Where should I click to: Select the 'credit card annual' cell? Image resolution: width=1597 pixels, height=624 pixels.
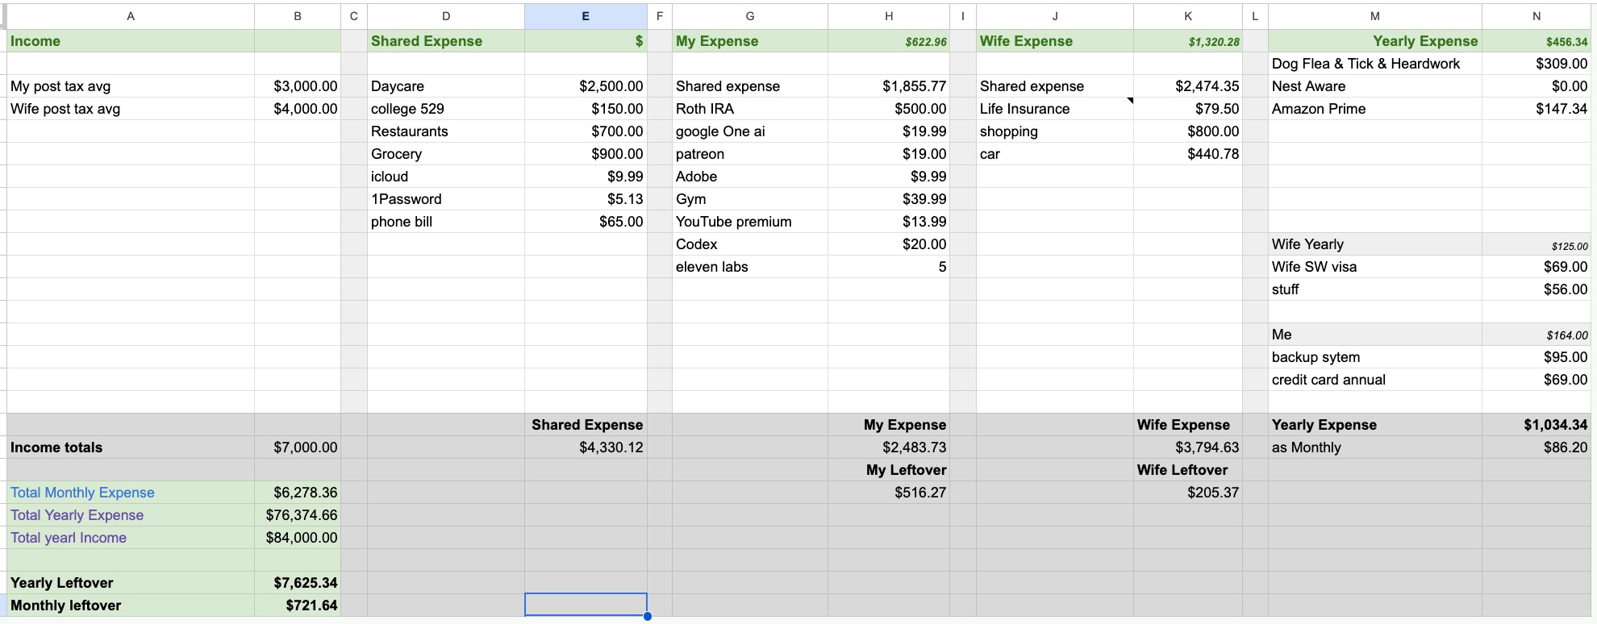1375,380
